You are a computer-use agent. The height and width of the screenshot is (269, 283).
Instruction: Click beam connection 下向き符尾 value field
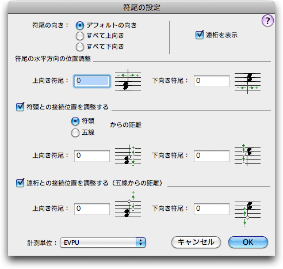(212, 209)
